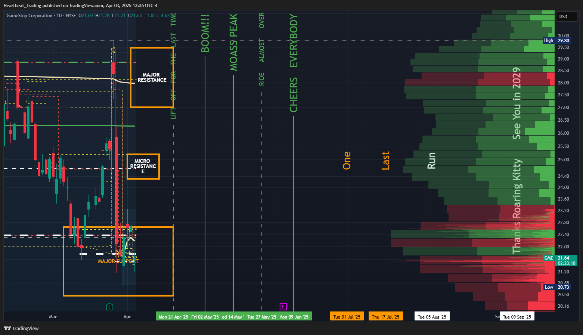Screen dimensions: 583x335
Task: Click the Mon 09 Jun '25 date tag
Action: pos(294,317)
